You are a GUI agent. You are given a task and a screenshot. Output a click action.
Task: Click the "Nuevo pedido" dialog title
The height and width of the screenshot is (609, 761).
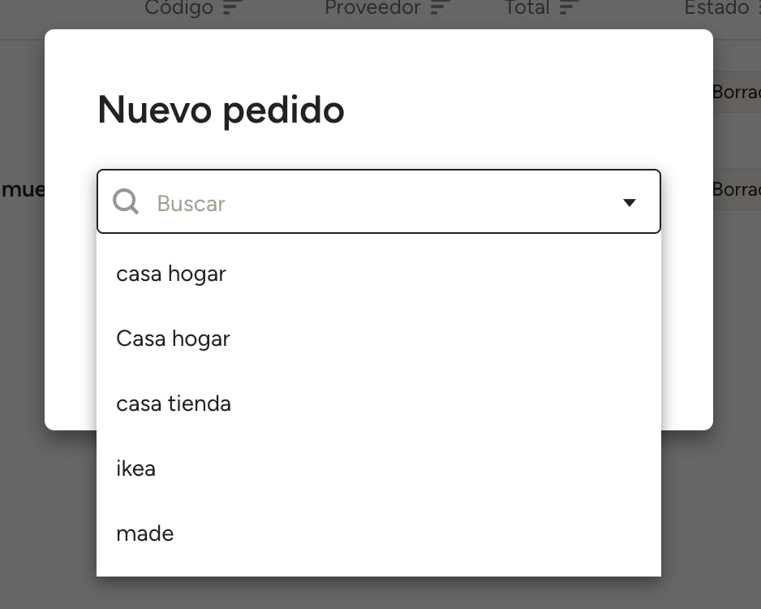click(x=221, y=110)
